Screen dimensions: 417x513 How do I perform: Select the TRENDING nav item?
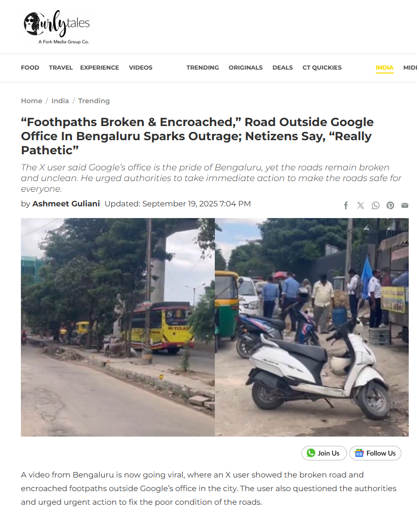[203, 68]
